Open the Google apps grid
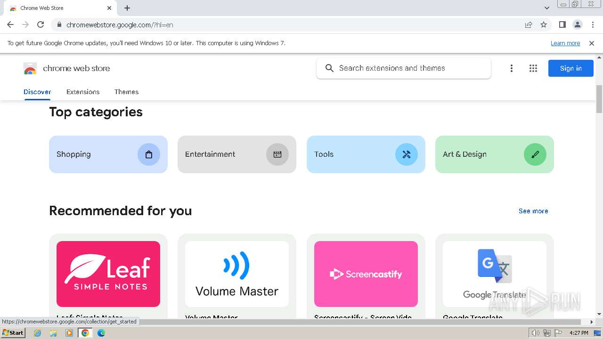 tap(533, 68)
